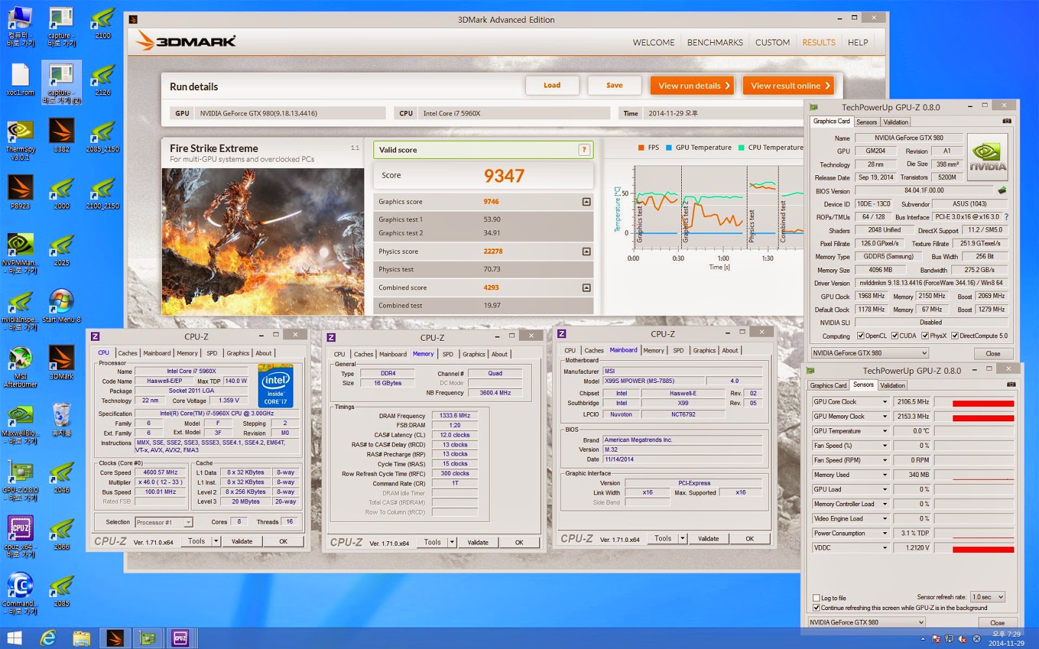The width and height of the screenshot is (1039, 649).
Task: Click the Fire Strike Extreme preview image
Action: [x=263, y=242]
